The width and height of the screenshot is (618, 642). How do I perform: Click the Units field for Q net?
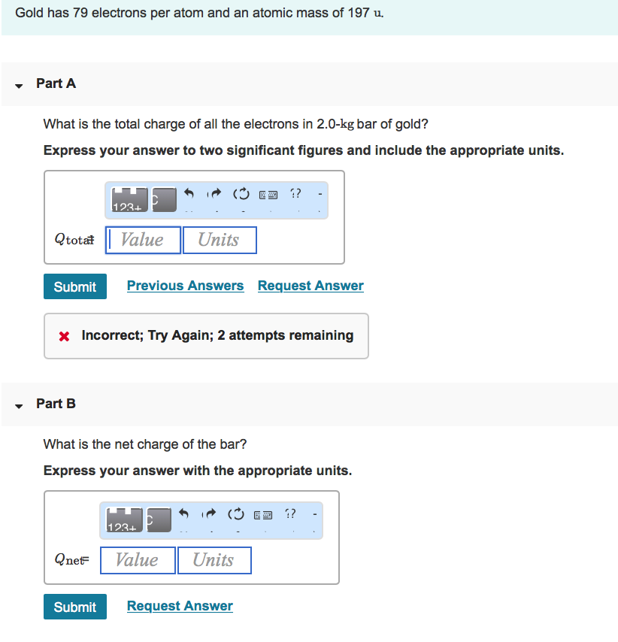coord(214,560)
